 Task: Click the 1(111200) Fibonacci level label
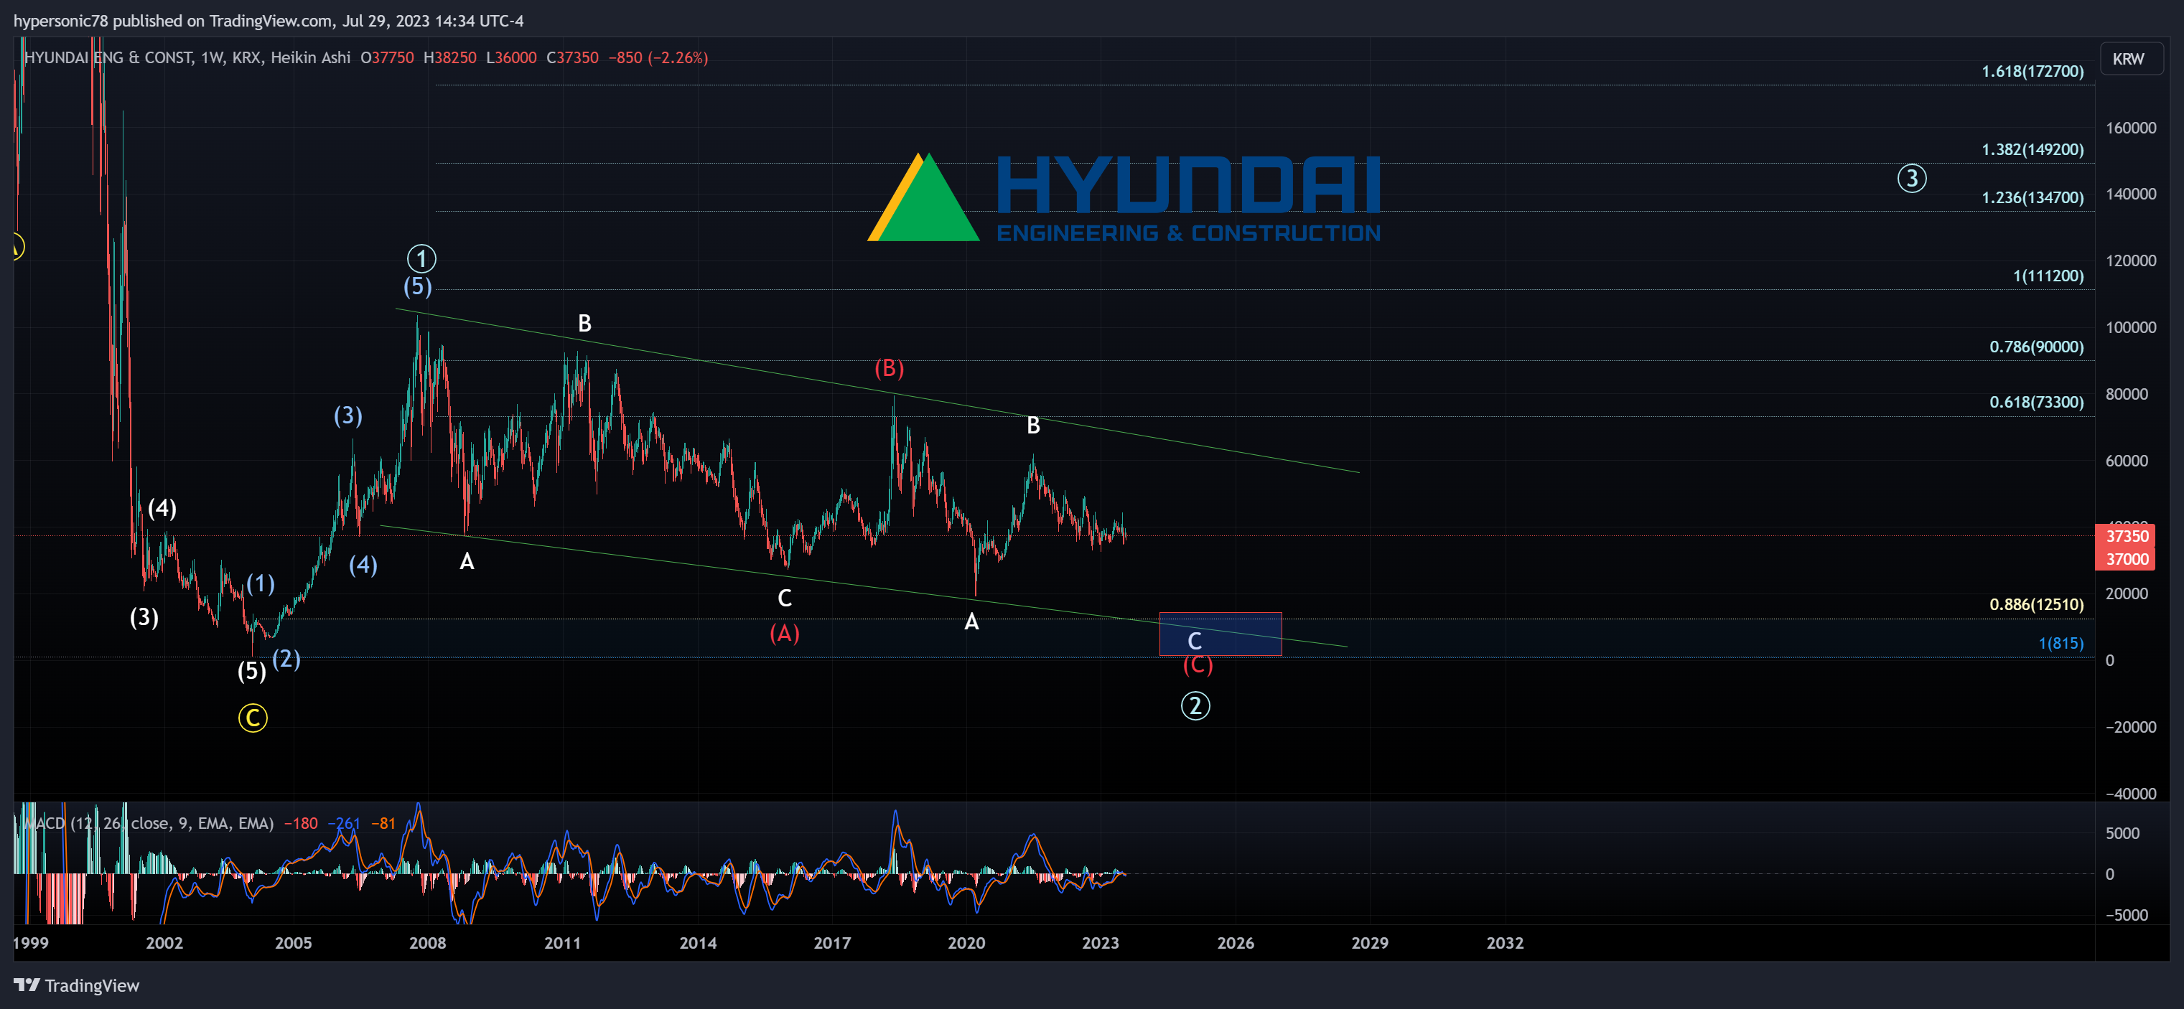click(2048, 276)
